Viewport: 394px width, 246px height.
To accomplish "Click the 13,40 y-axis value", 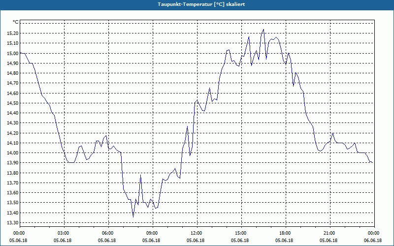I will pyautogui.click(x=13, y=213).
